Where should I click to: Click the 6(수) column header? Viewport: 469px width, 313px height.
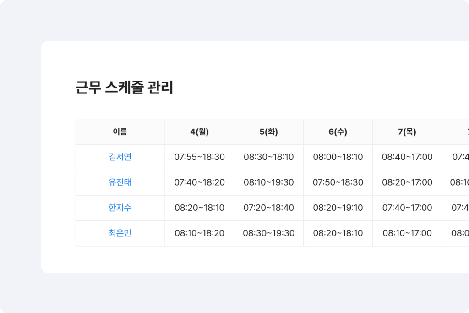[338, 132]
